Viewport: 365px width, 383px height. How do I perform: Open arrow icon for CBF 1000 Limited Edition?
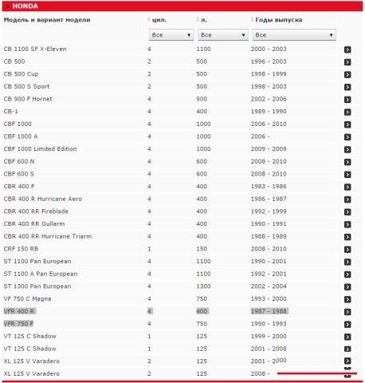[347, 149]
